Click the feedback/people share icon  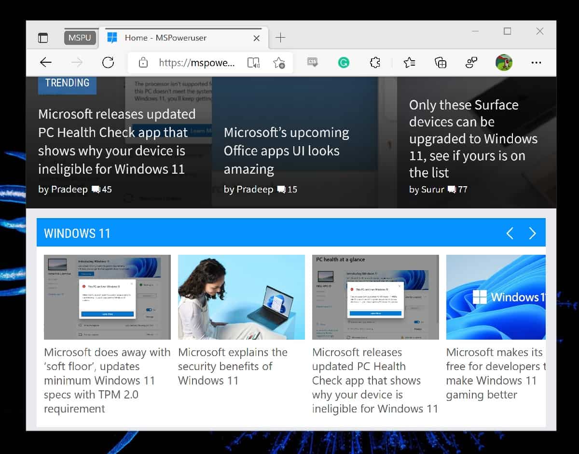click(x=471, y=62)
